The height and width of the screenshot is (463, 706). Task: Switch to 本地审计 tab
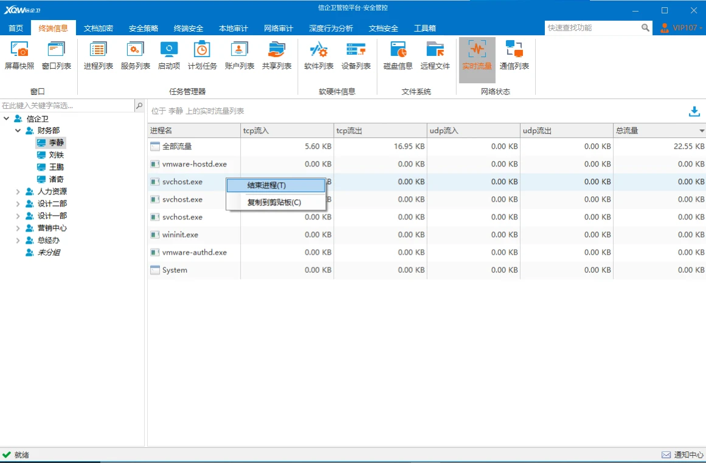point(234,28)
